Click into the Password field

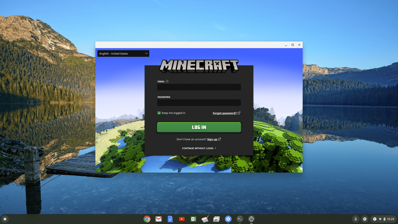[x=199, y=103]
